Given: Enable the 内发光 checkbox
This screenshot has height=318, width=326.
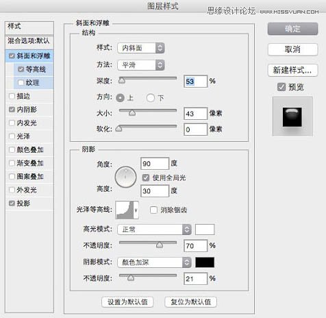Looking at the screenshot, I should click(12, 123).
